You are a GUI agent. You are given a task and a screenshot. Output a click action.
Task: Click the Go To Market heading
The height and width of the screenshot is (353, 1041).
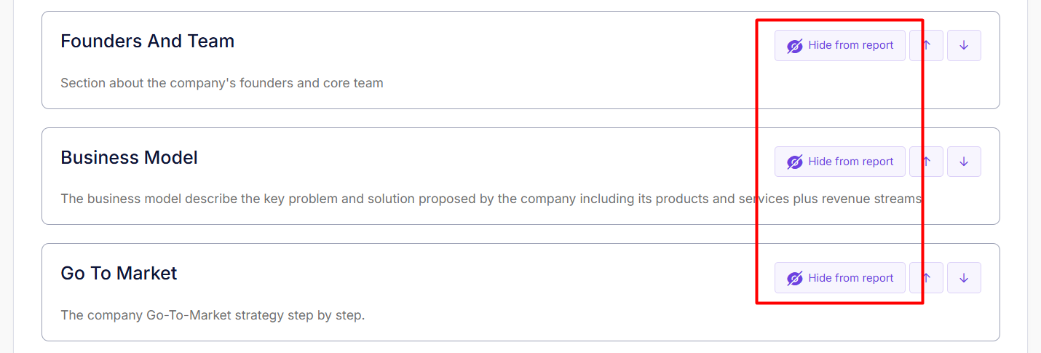(x=119, y=274)
